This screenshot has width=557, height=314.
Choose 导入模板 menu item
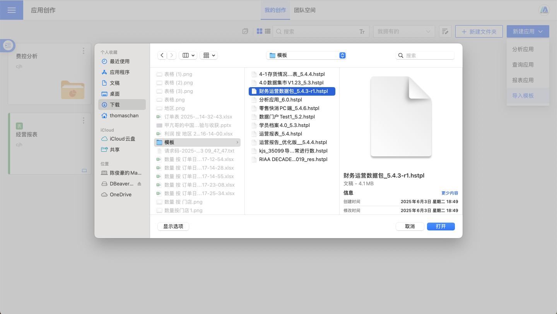coord(523,96)
